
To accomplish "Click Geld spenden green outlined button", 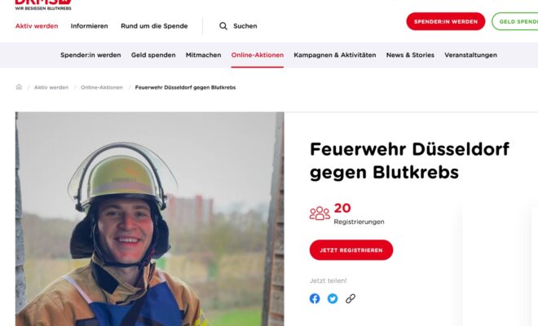I will click(515, 21).
